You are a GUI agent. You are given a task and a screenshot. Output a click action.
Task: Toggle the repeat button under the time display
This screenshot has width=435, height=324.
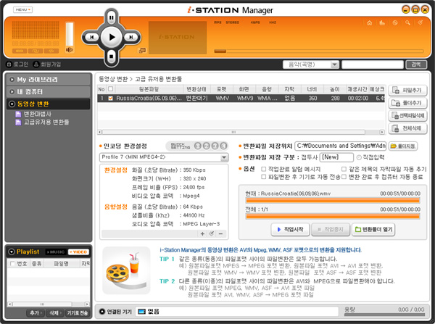(36, 51)
